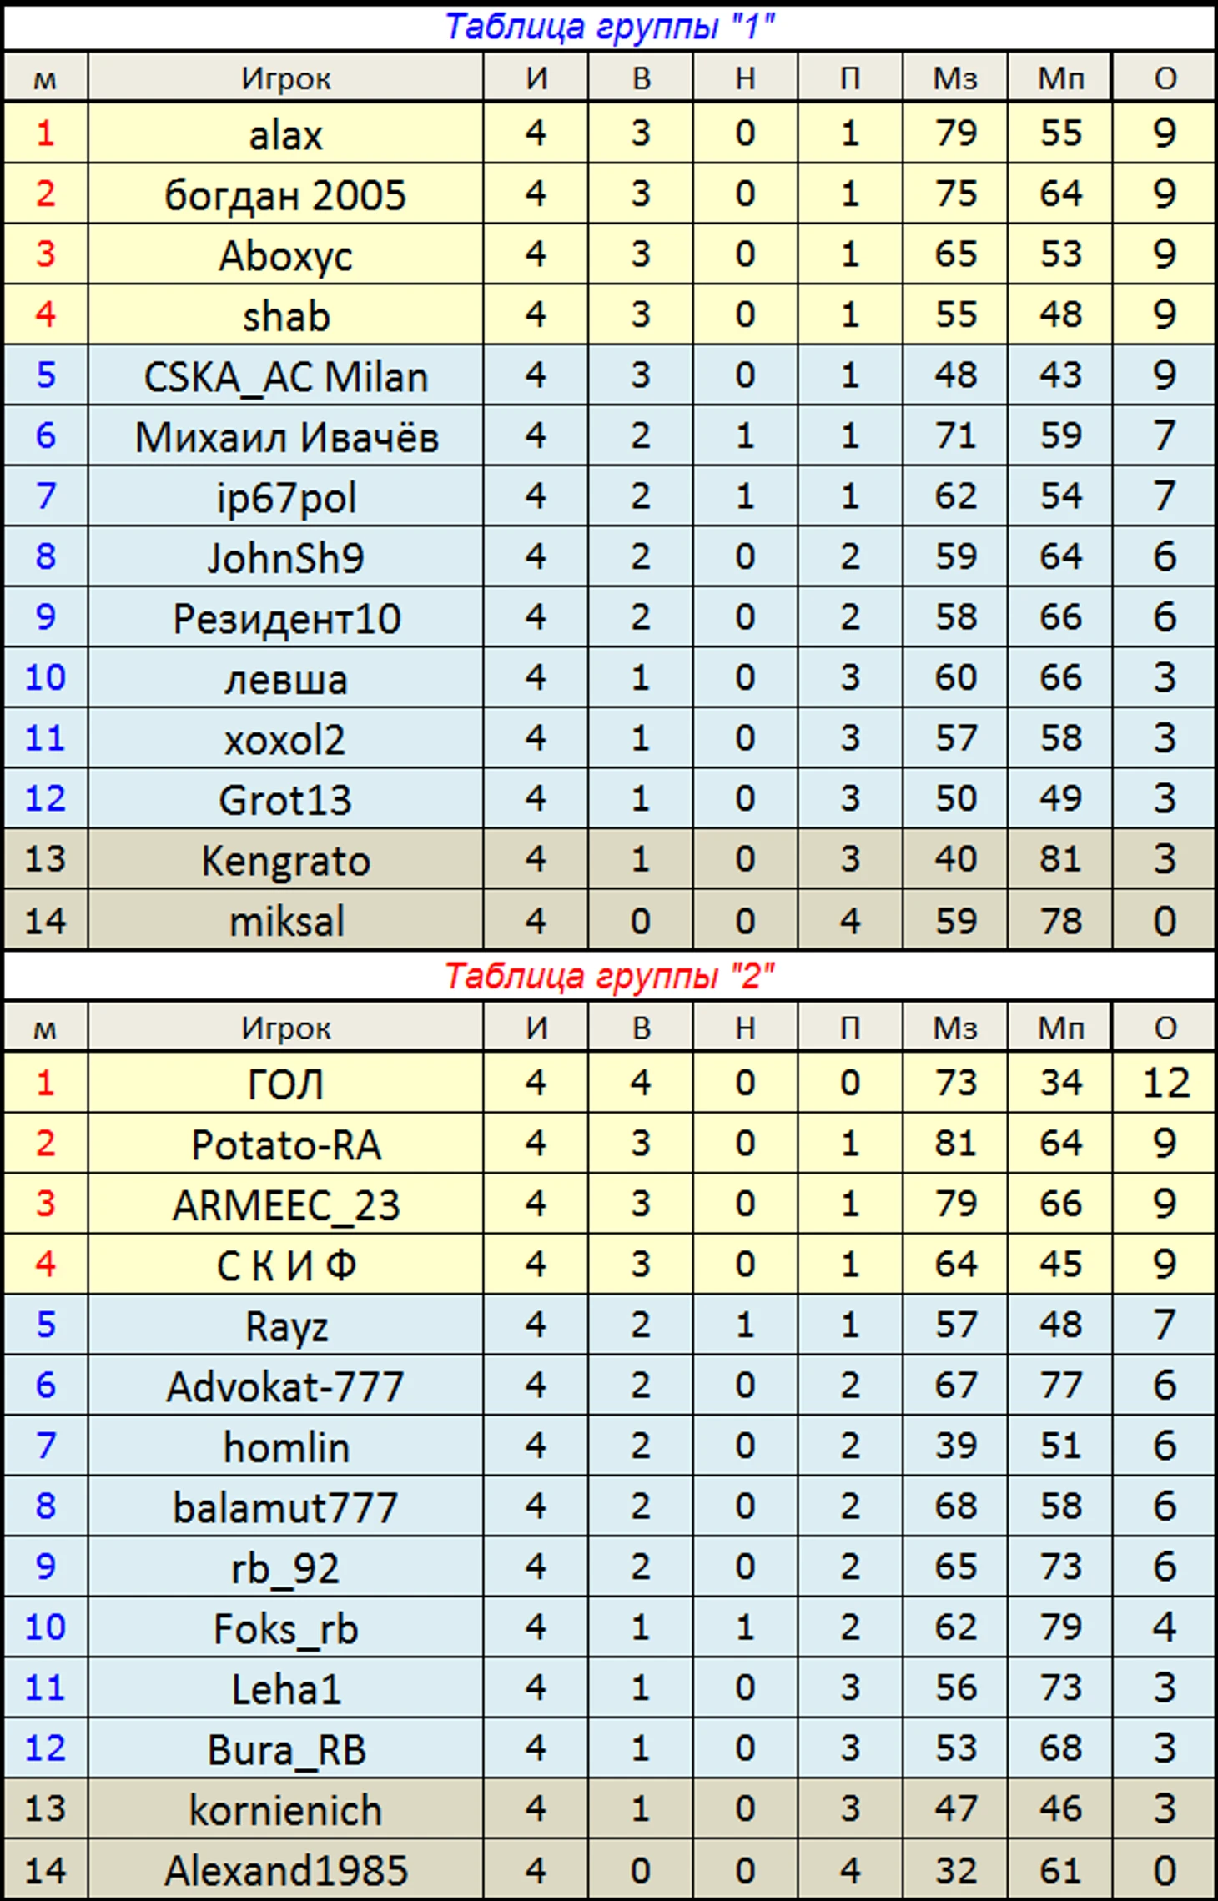Click the 12 points cell for ГОЛ
The width and height of the screenshot is (1218, 1901).
tap(1165, 1083)
